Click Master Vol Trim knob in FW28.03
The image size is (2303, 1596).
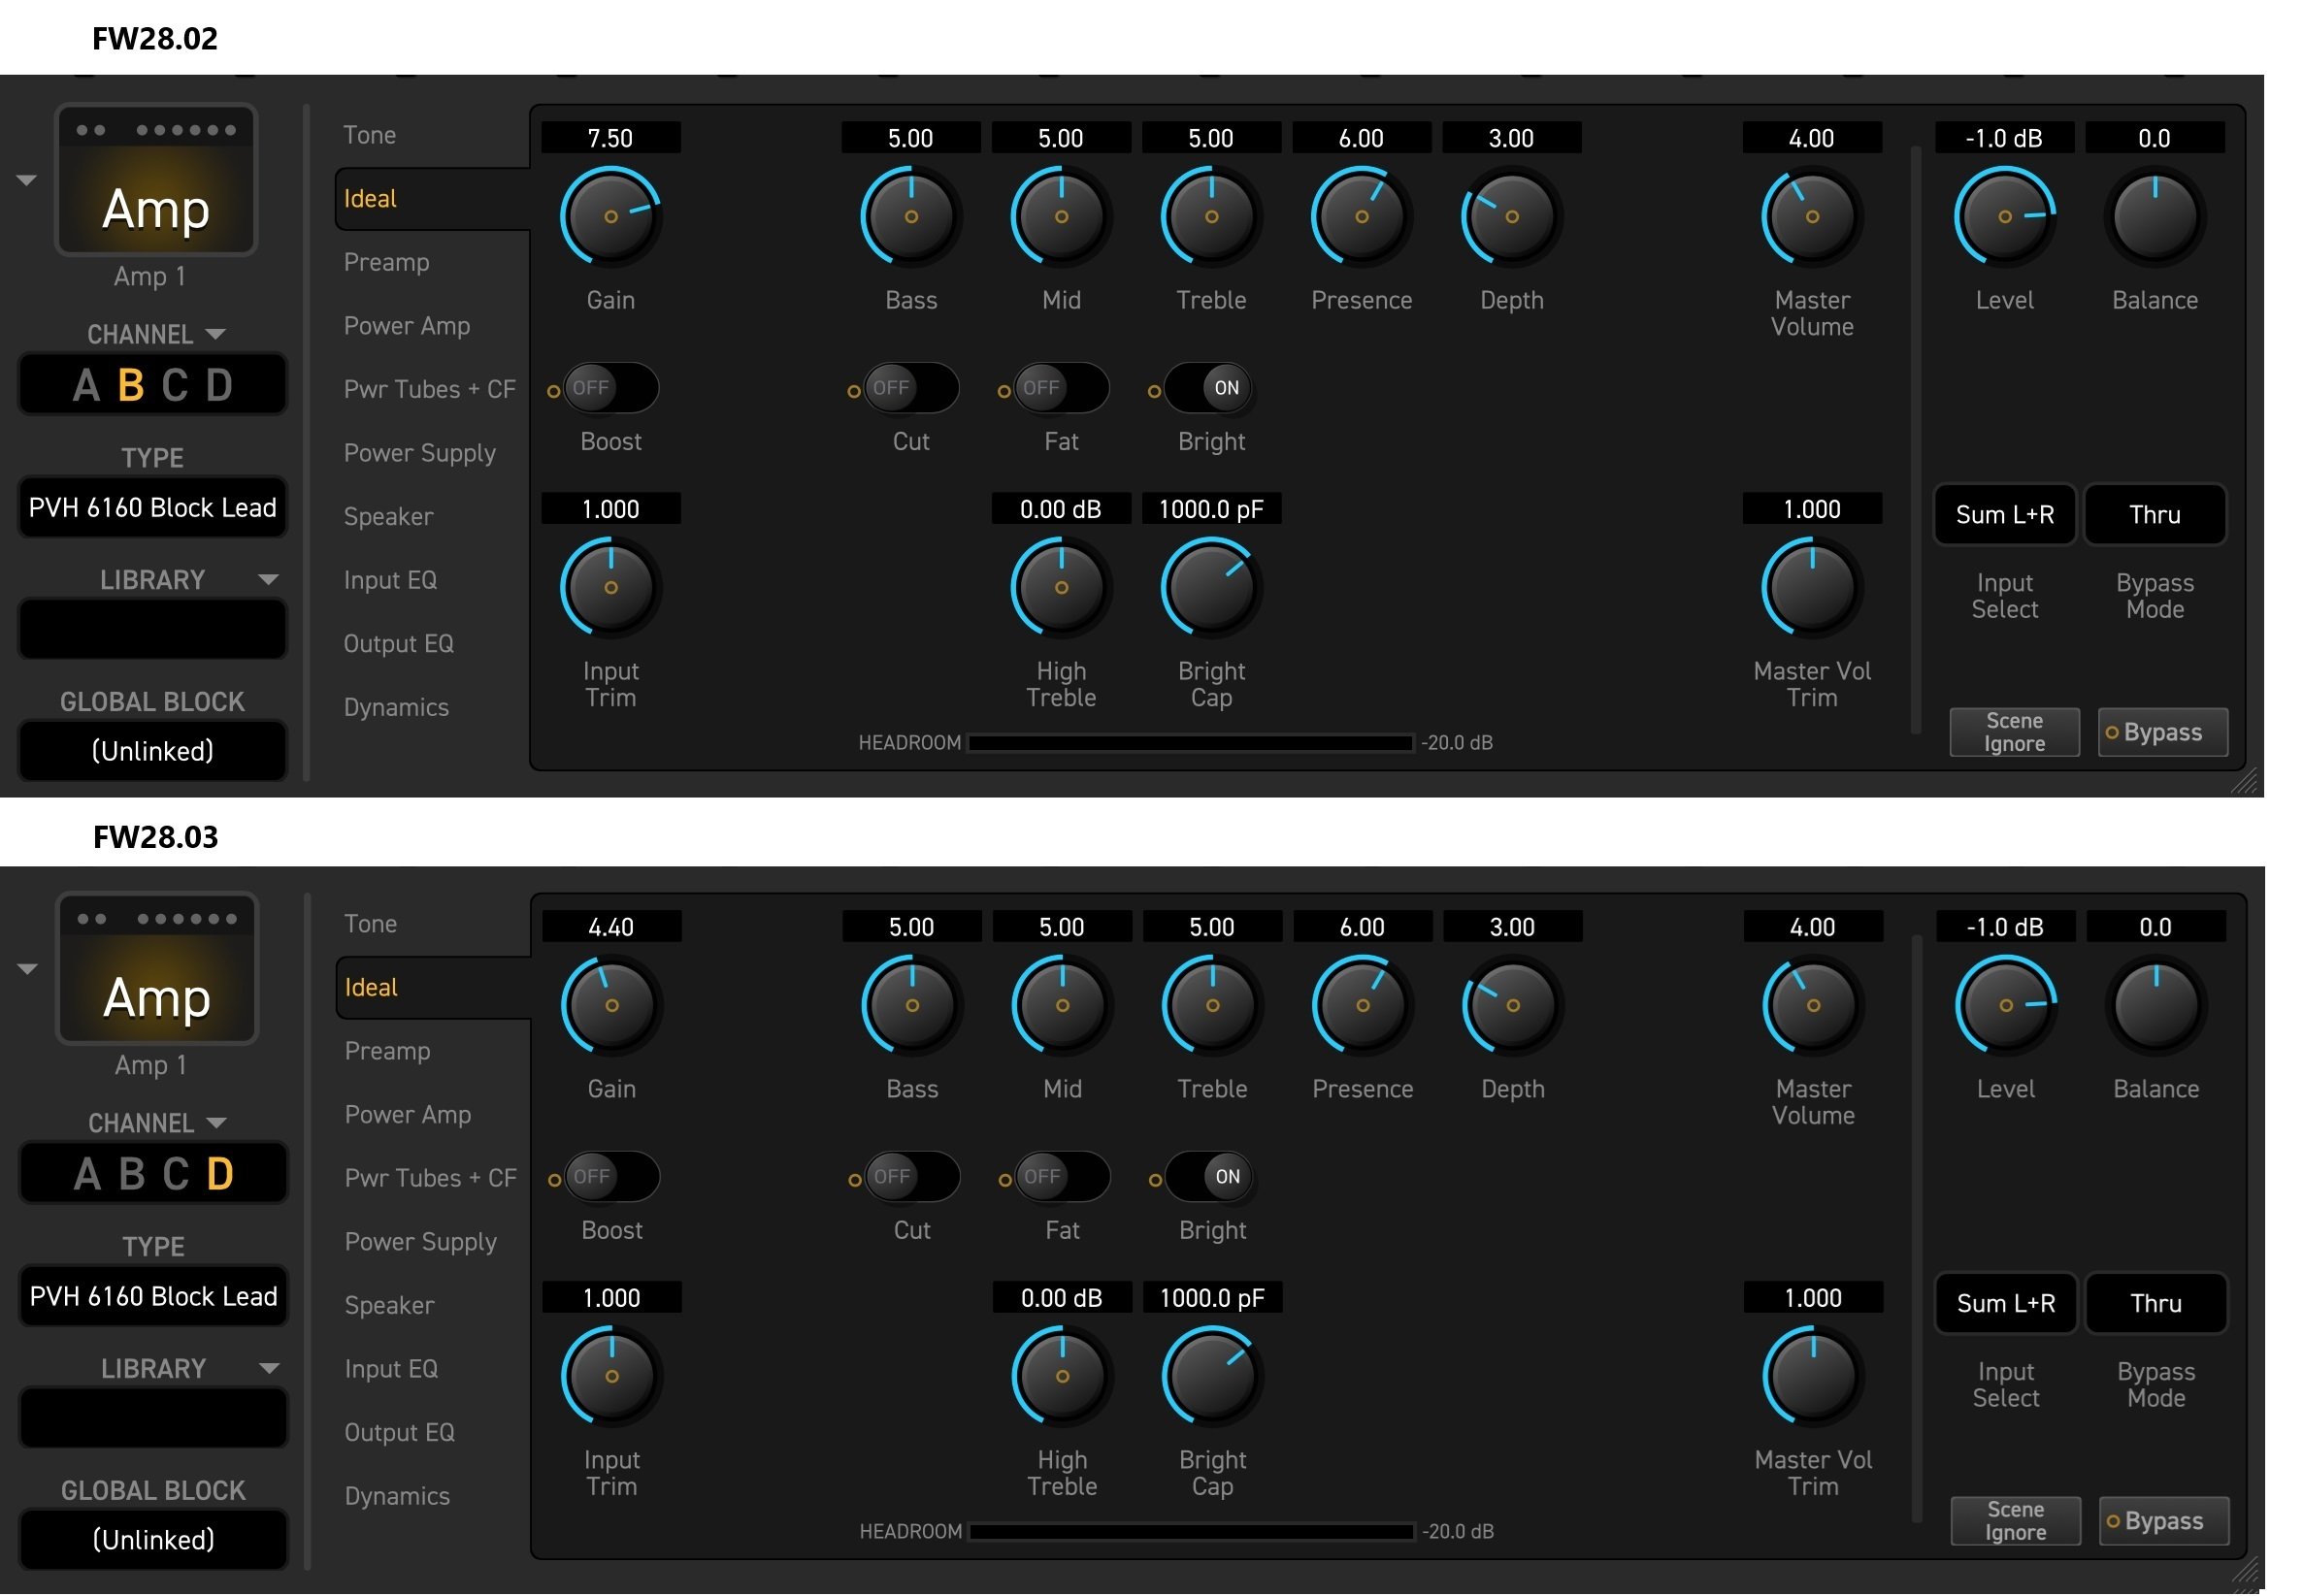coord(1812,1377)
